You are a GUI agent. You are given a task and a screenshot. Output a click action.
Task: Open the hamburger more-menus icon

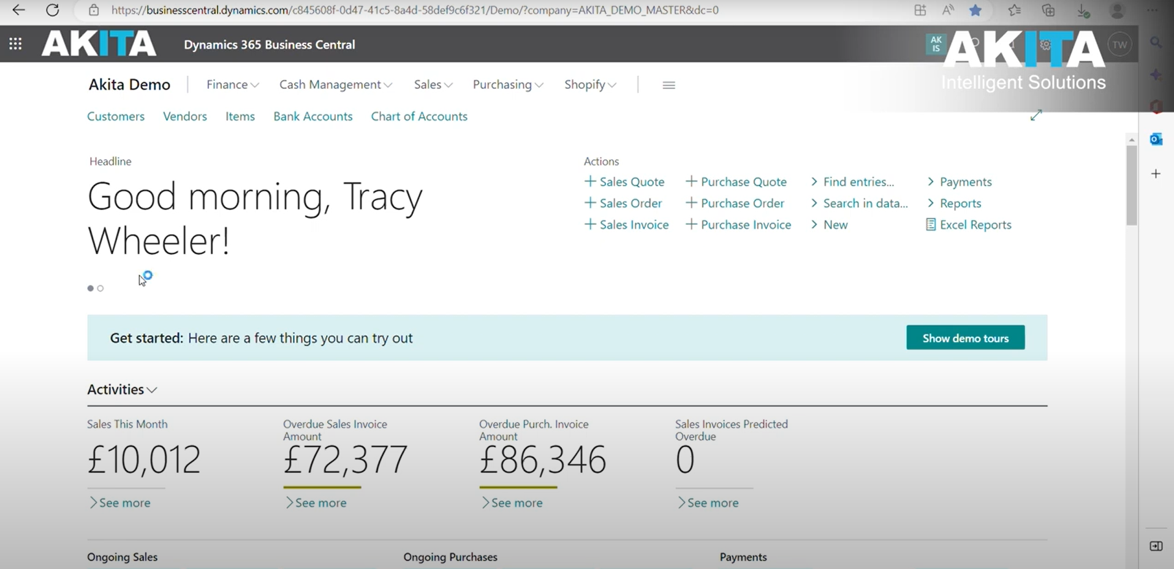click(668, 85)
